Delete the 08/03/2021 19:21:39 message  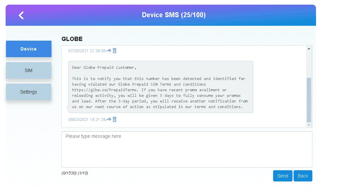coord(115,120)
